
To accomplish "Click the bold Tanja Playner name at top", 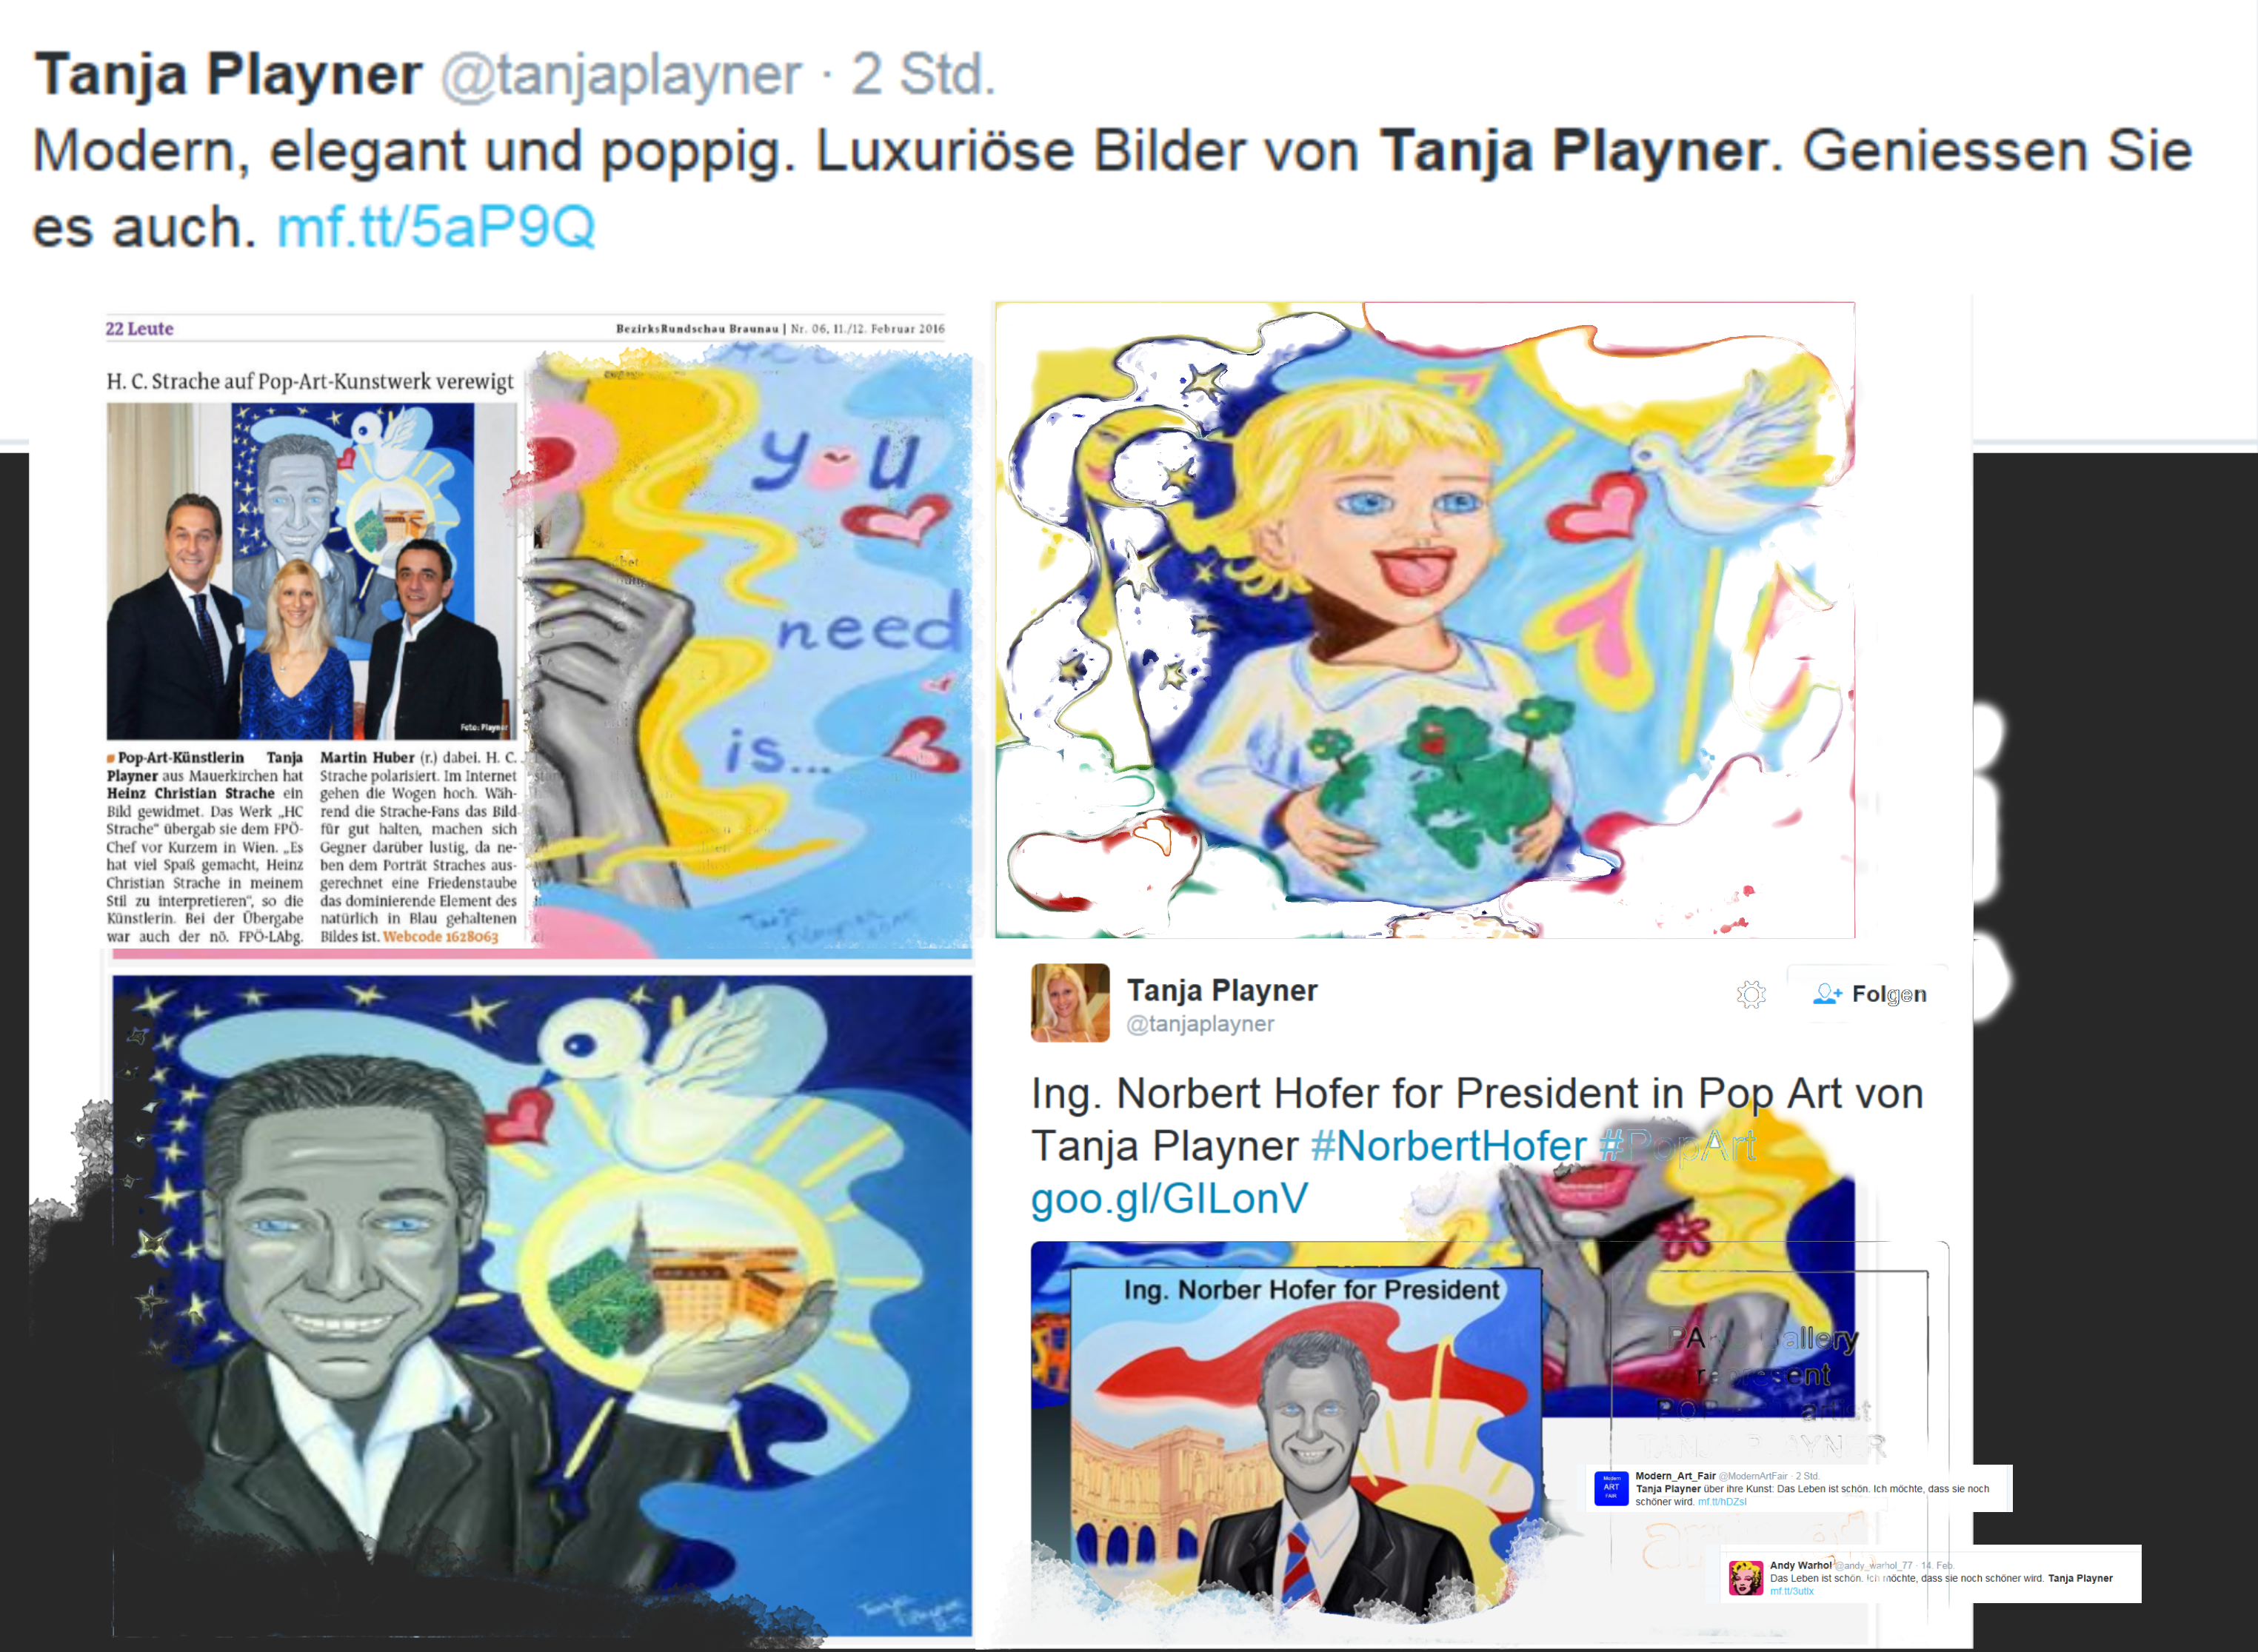I will (228, 75).
